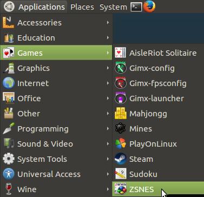Open the PlayOnLinux colorful icon

tap(121, 143)
